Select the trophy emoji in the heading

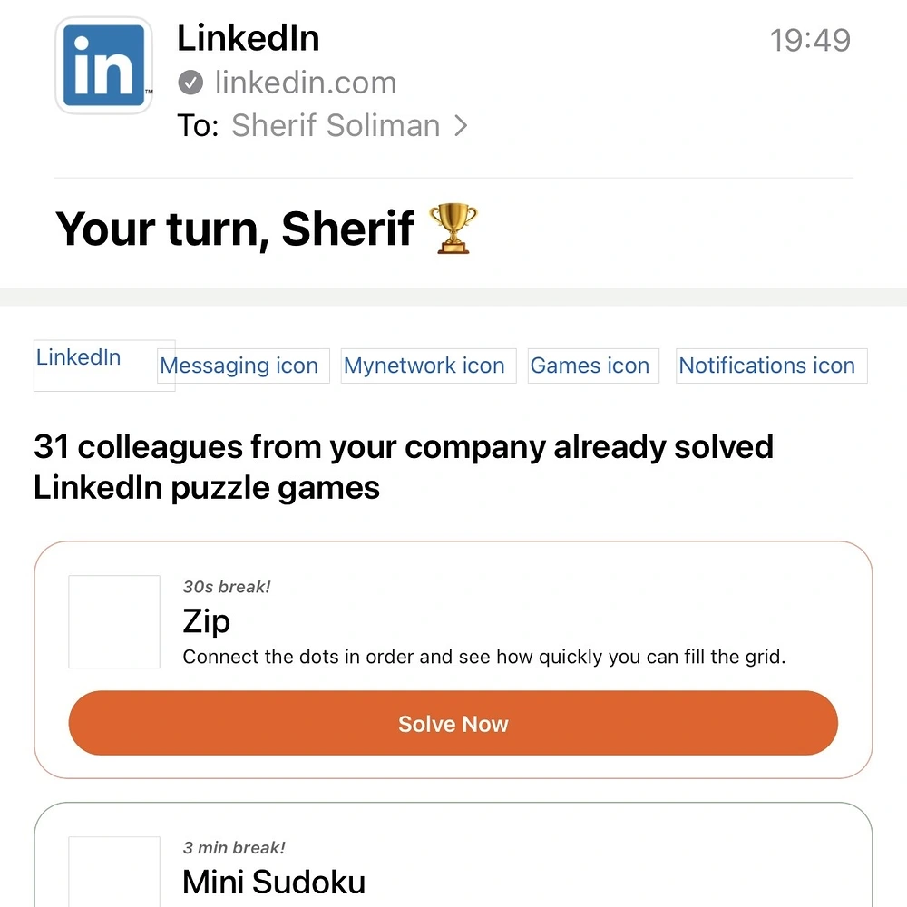(x=455, y=228)
